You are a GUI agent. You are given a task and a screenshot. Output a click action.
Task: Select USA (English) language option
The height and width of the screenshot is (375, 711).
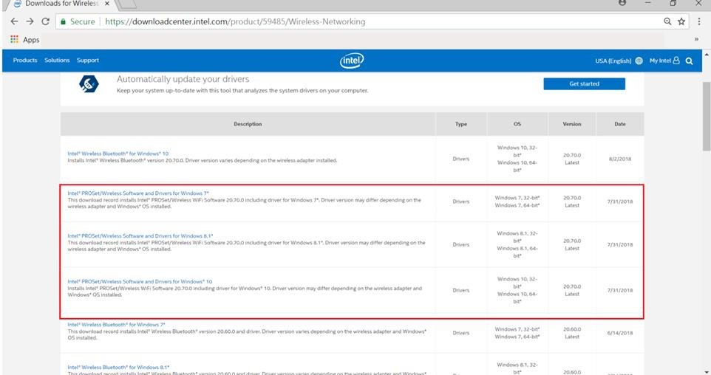(x=613, y=61)
